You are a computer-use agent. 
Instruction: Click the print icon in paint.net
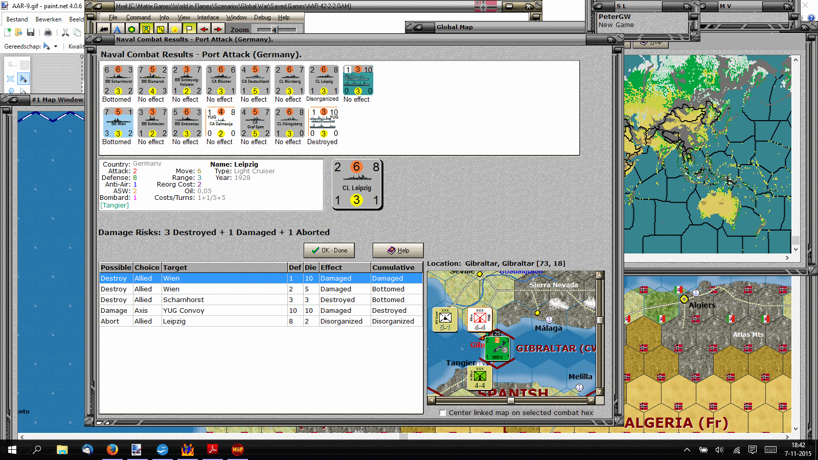point(48,33)
